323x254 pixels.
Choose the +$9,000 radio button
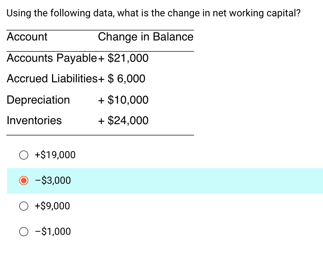pos(24,206)
